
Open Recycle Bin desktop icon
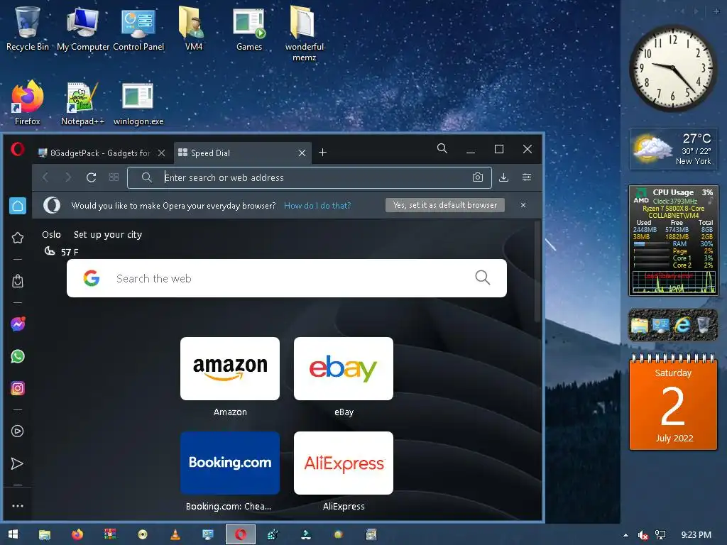[x=28, y=28]
